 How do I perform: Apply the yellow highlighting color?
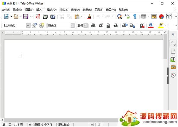click(x=161, y=26)
